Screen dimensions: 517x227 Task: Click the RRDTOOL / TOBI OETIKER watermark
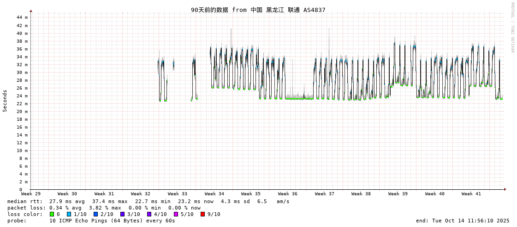coord(512,28)
